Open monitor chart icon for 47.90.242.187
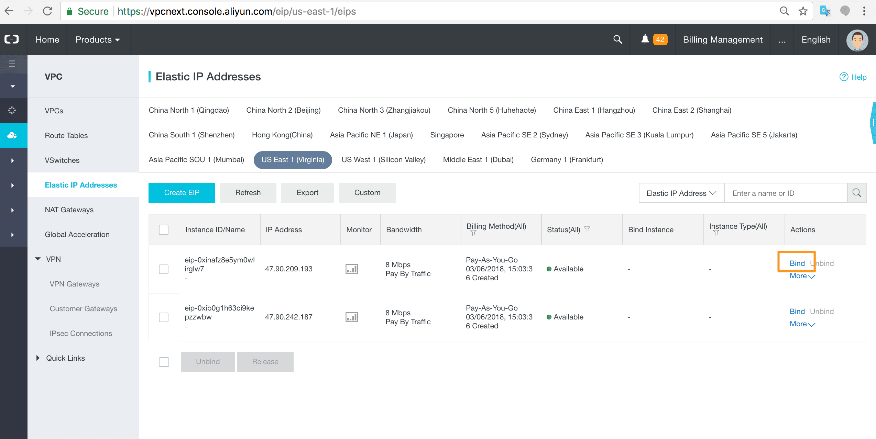Image resolution: width=876 pixels, height=439 pixels. [x=351, y=317]
